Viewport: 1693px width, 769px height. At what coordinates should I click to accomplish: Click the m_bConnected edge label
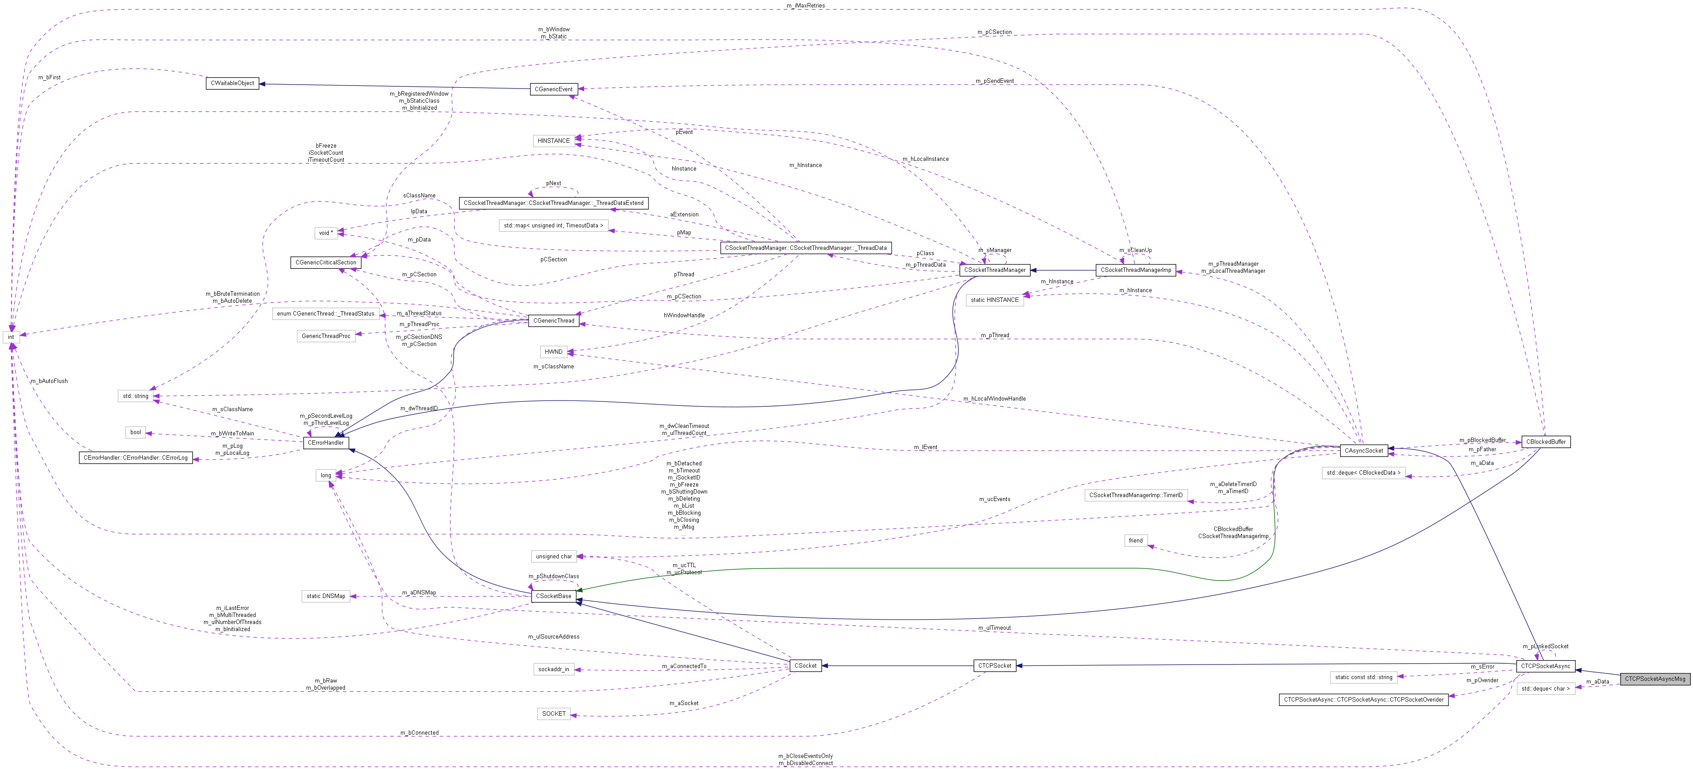coord(419,733)
